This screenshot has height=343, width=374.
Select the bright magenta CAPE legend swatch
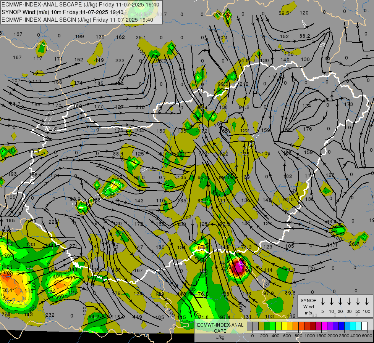pos(324,326)
